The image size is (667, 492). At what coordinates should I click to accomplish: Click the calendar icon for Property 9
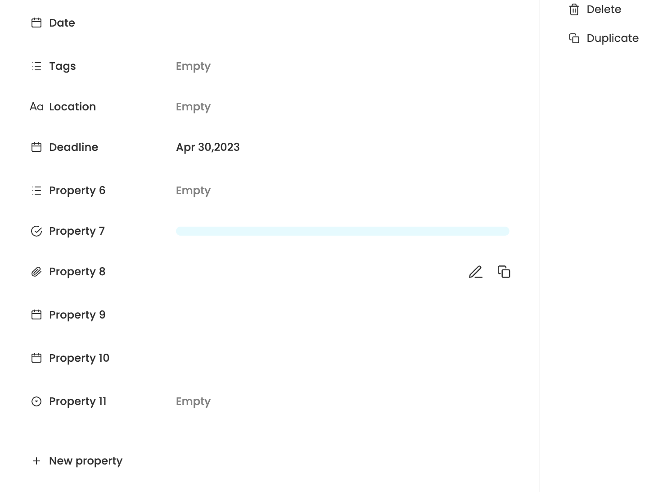point(37,314)
